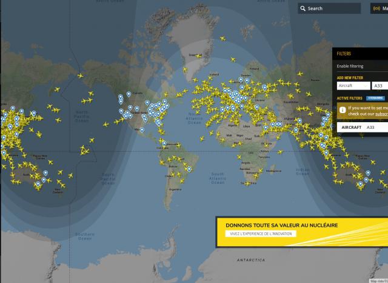Click the magnifier icon in the Search box
Image resolution: width=388 pixels, height=283 pixels.
pos(303,8)
